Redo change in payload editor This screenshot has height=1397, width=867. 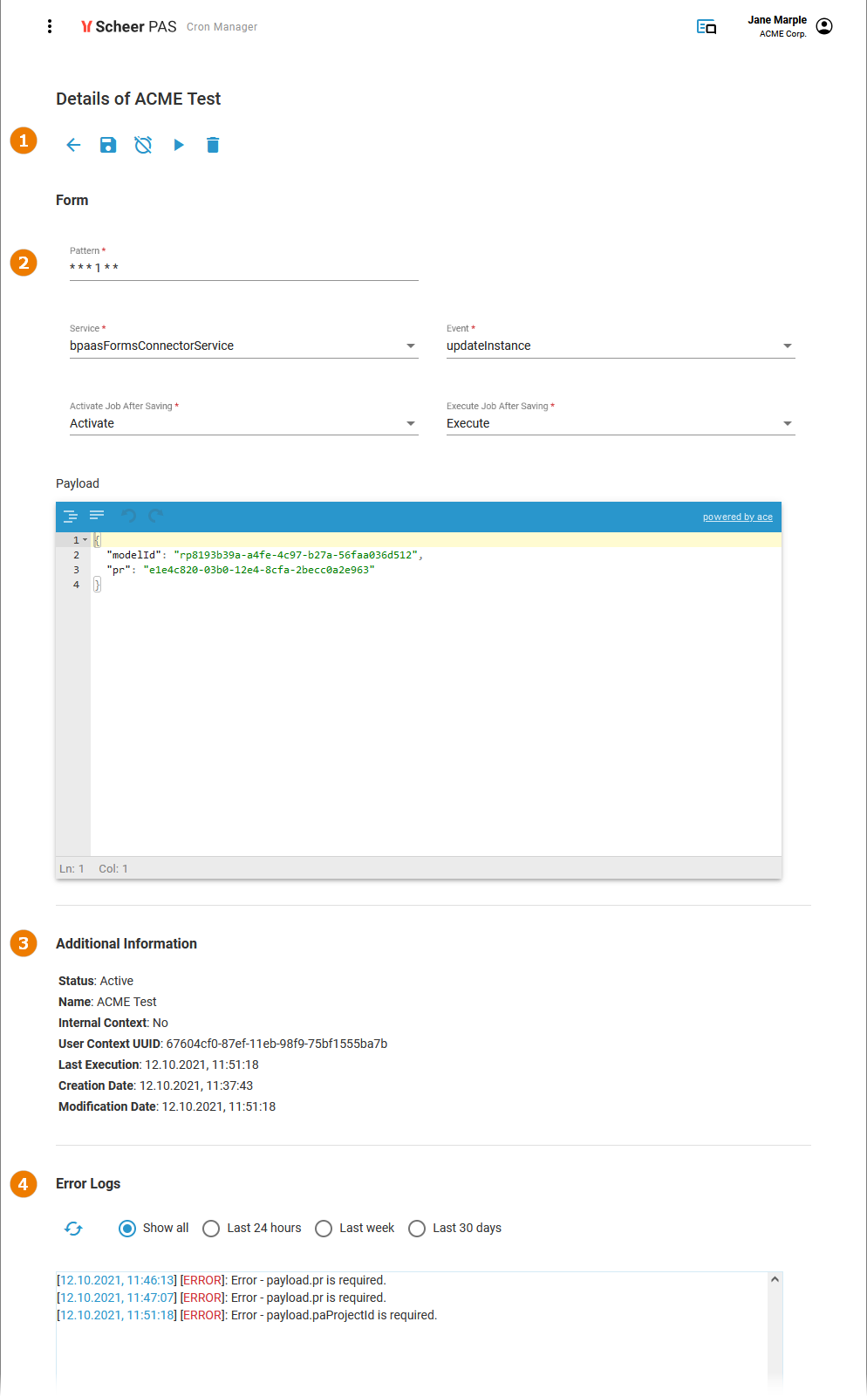(x=156, y=516)
